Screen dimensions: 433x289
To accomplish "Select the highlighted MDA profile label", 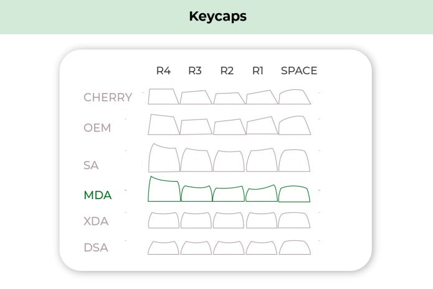I will click(x=98, y=195).
